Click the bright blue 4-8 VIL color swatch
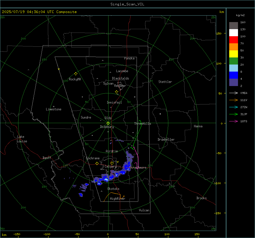Viewport: 255px width, 238px height. (233, 75)
